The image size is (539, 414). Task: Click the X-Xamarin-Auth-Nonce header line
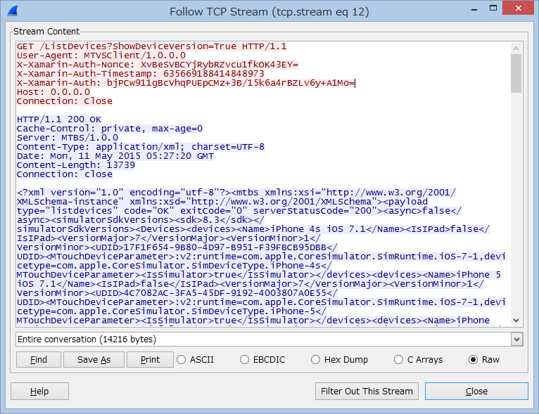coord(158,65)
